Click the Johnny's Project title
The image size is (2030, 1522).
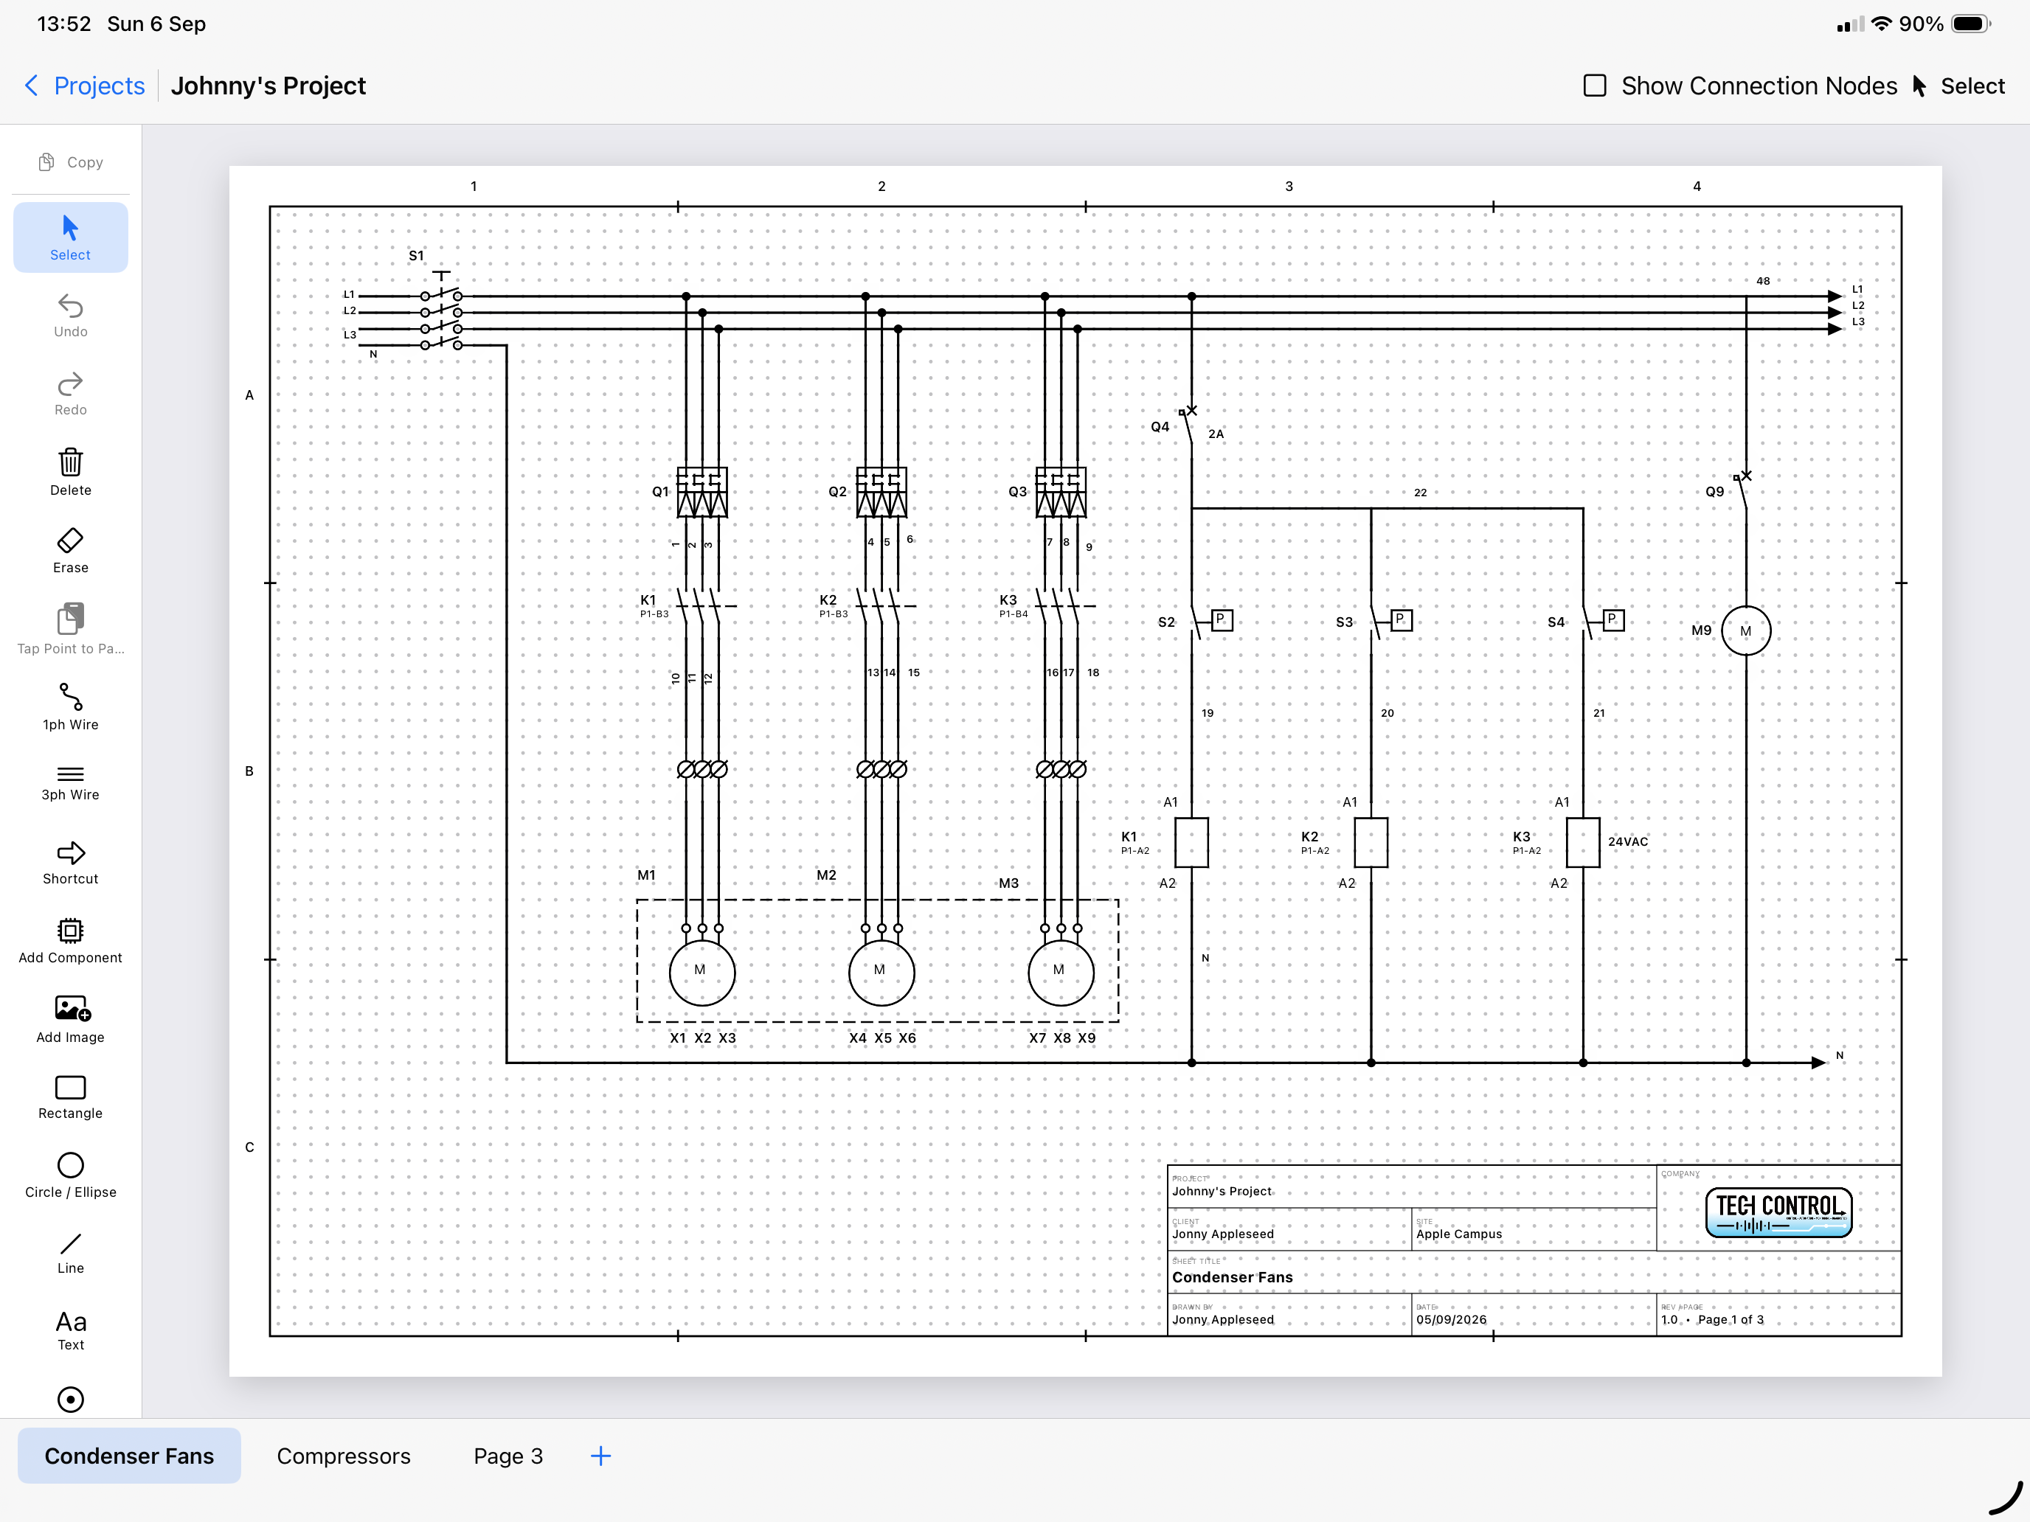(x=268, y=86)
